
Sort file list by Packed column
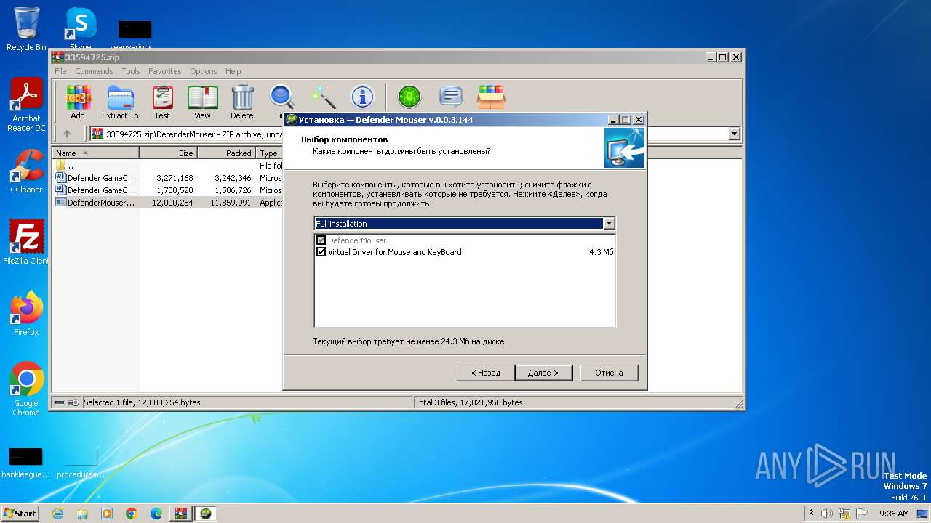tap(226, 153)
